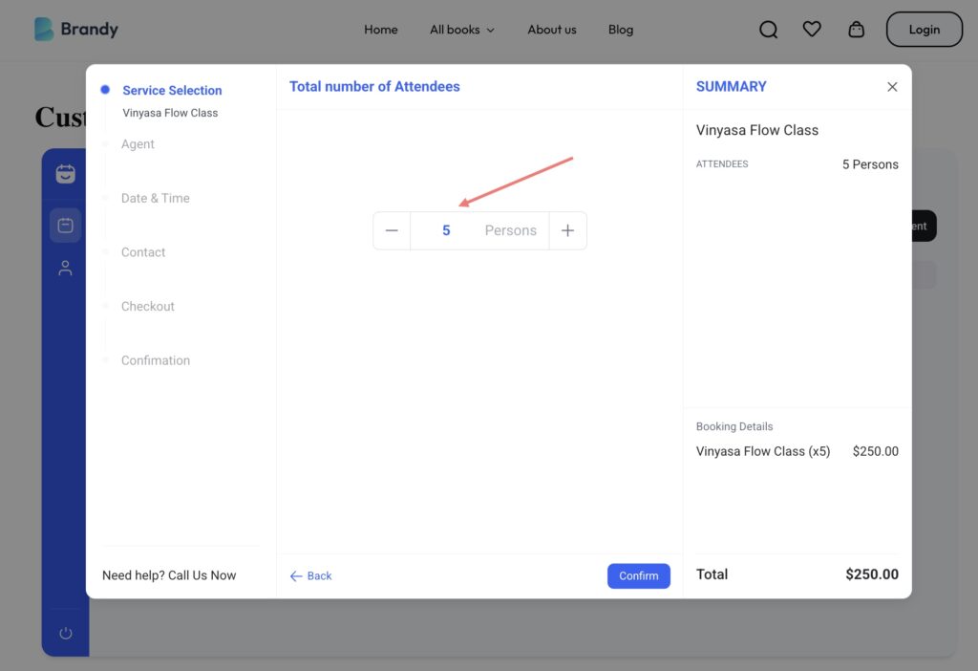Click the sidebar calendar smiley logo icon
Viewport: 978px width, 671px height.
click(66, 174)
